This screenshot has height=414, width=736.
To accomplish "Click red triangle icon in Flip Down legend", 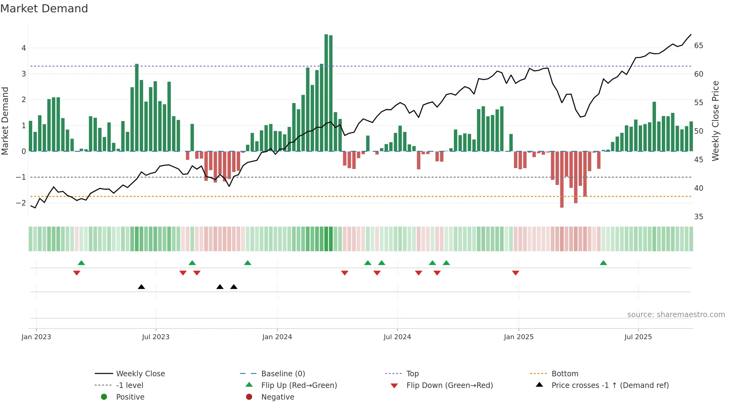I will (394, 386).
